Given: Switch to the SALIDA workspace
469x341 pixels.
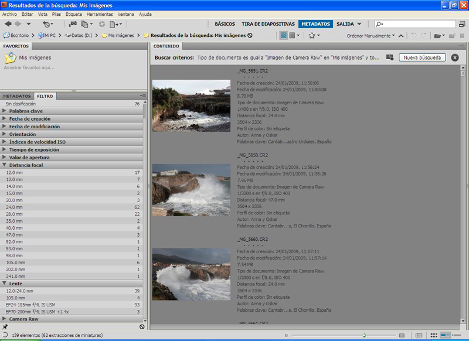Looking at the screenshot, I should 345,24.
